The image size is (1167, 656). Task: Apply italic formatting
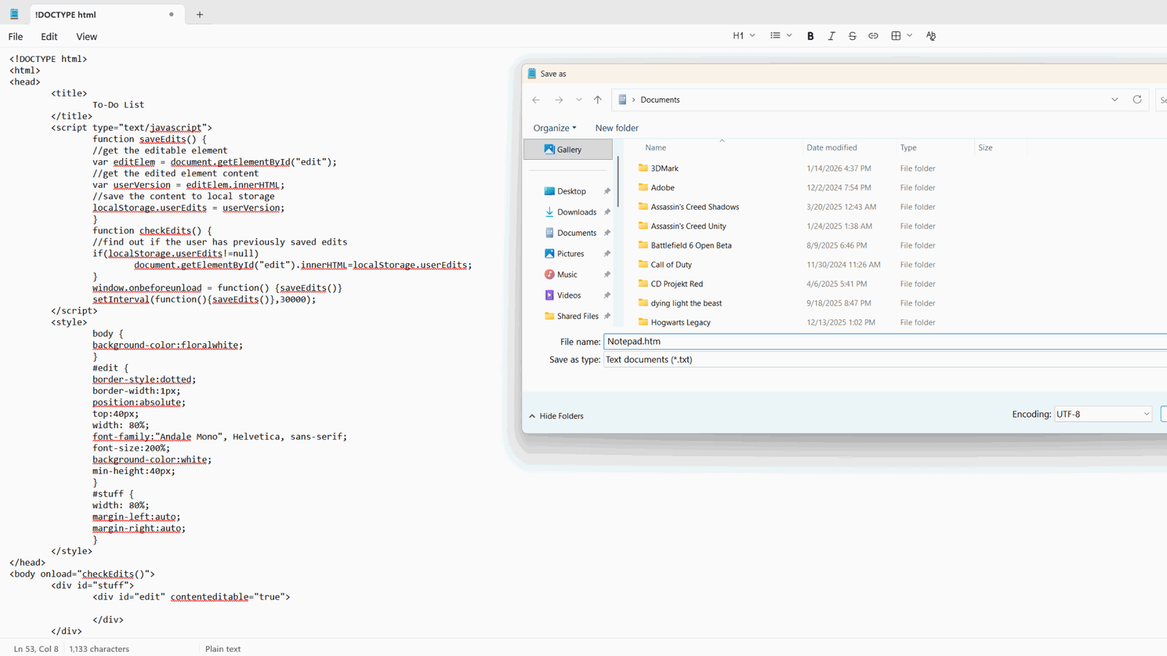[x=831, y=35]
